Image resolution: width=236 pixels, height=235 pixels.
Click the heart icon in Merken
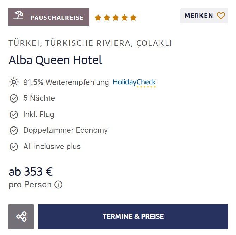tap(221, 16)
